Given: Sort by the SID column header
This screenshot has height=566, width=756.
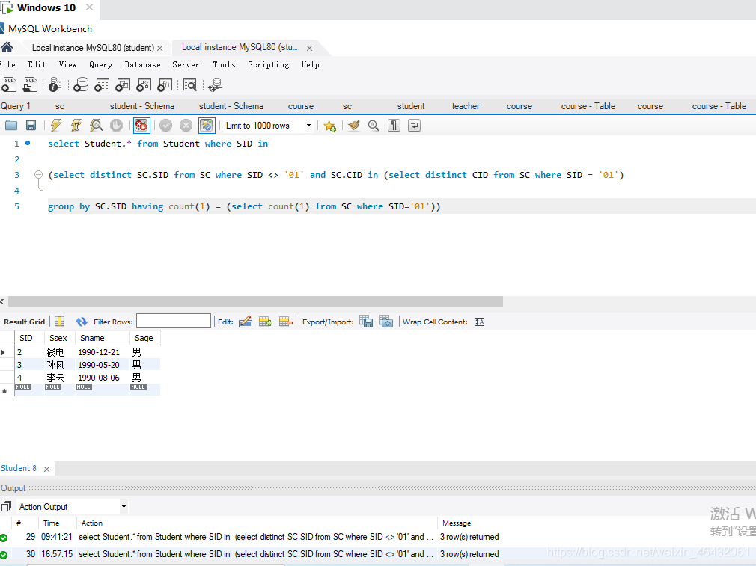Looking at the screenshot, I should click(x=29, y=338).
